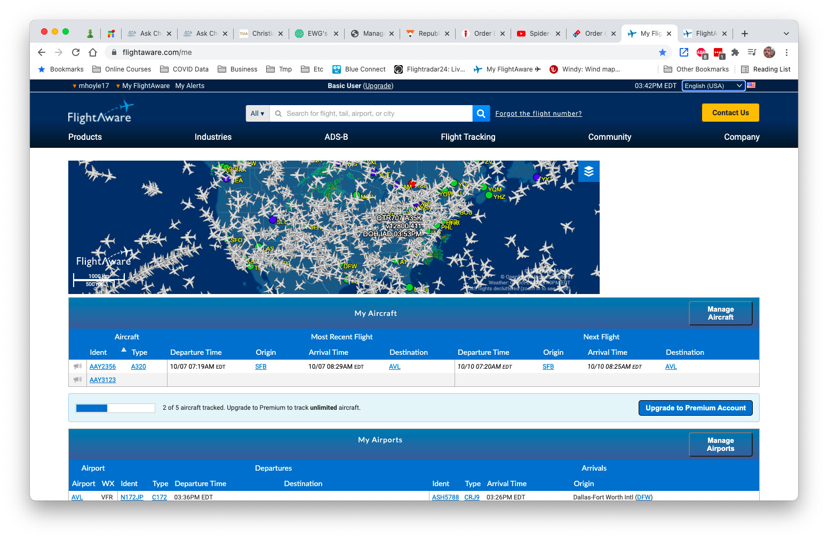This screenshot has width=828, height=540.
Task: Open the media controls icon
Action: coord(752,52)
